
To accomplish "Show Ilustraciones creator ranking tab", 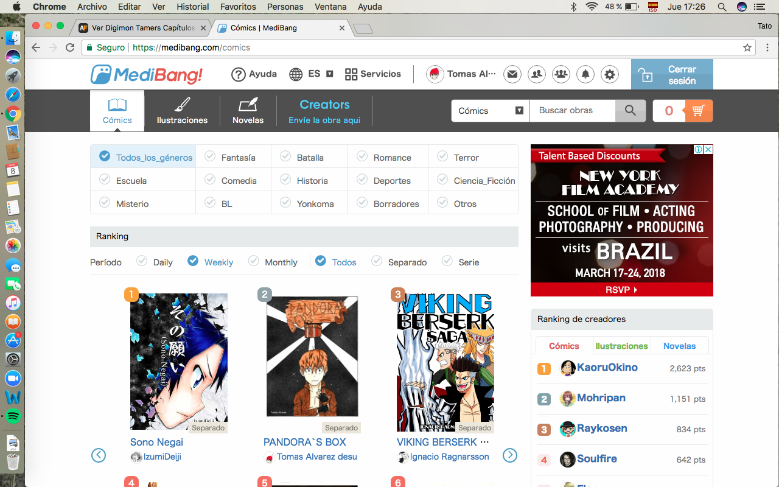I will 621,346.
